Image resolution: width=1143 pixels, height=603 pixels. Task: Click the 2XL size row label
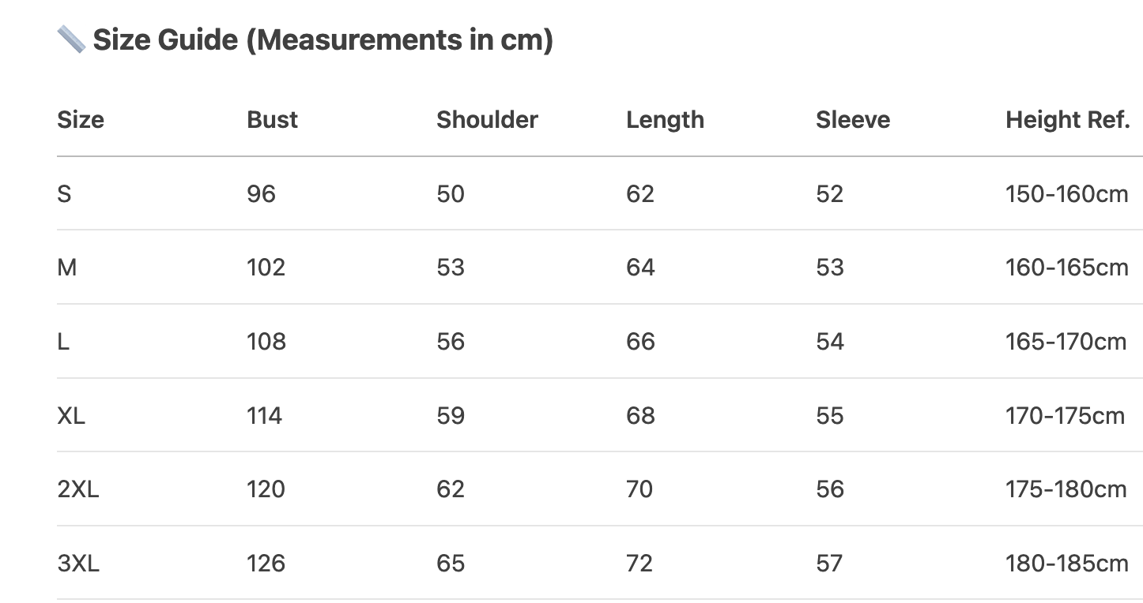(78, 489)
